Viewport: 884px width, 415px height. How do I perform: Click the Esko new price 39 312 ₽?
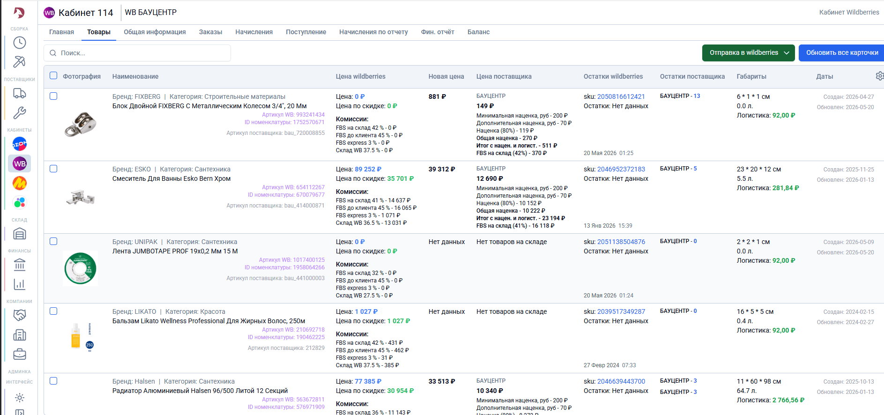(441, 169)
